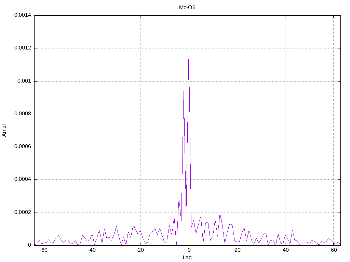
Task: Click the 0.0012 y-axis tick label
Action: [x=23, y=48]
